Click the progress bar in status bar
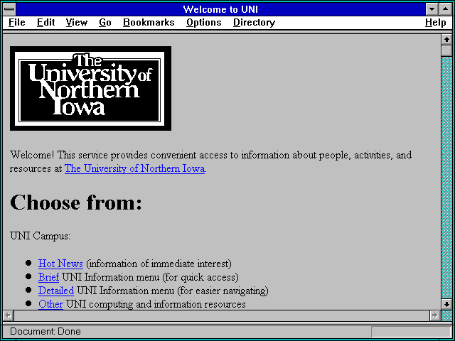Image resolution: width=455 pixels, height=341 pixels. (411, 332)
